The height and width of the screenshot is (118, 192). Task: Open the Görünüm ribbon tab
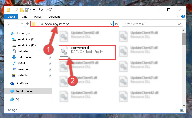coord(54,17)
